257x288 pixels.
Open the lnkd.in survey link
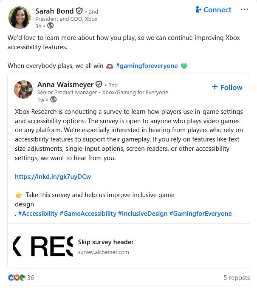pyautogui.click(x=53, y=177)
